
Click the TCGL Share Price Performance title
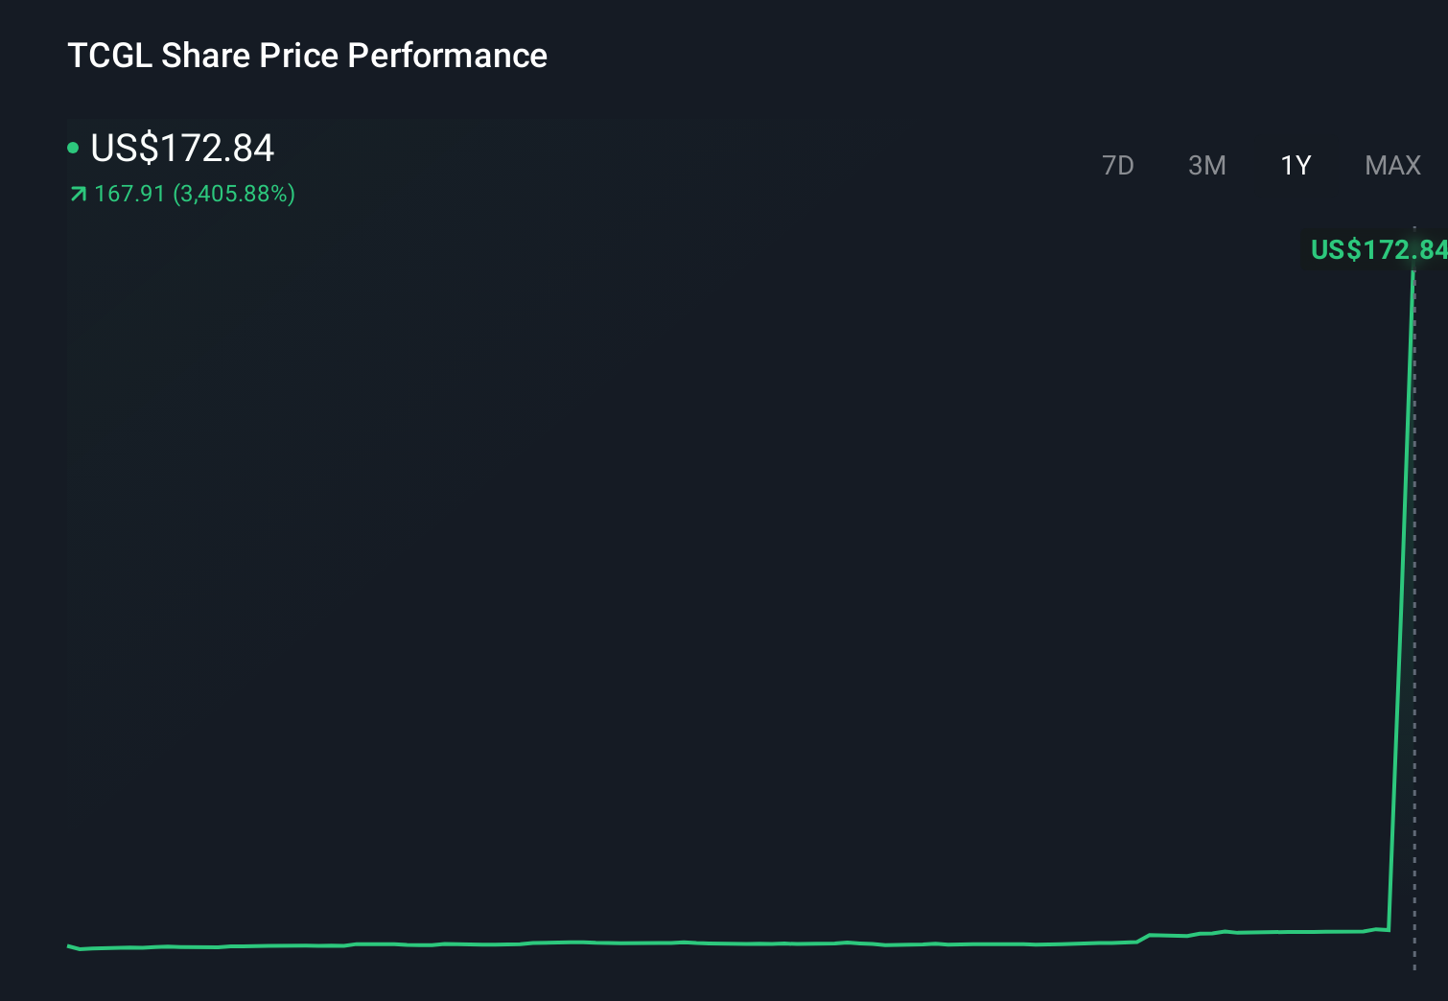(x=307, y=56)
